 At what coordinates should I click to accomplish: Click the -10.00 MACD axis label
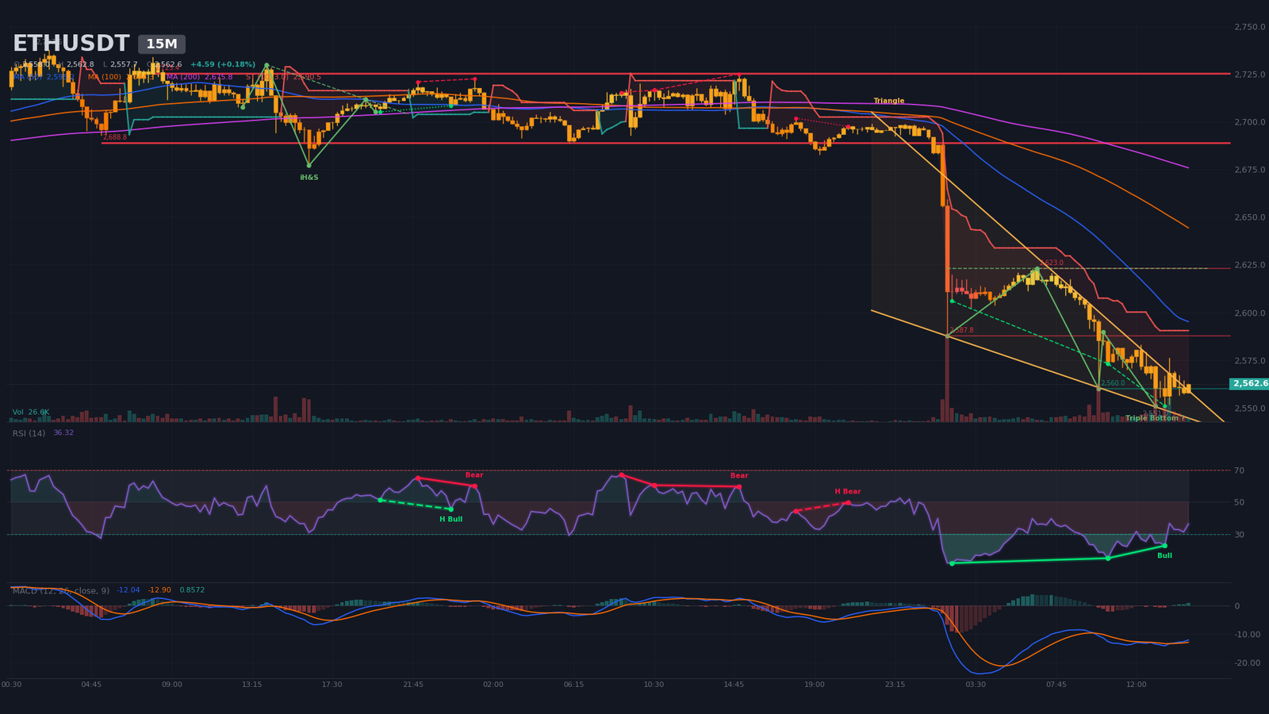[x=1248, y=635]
